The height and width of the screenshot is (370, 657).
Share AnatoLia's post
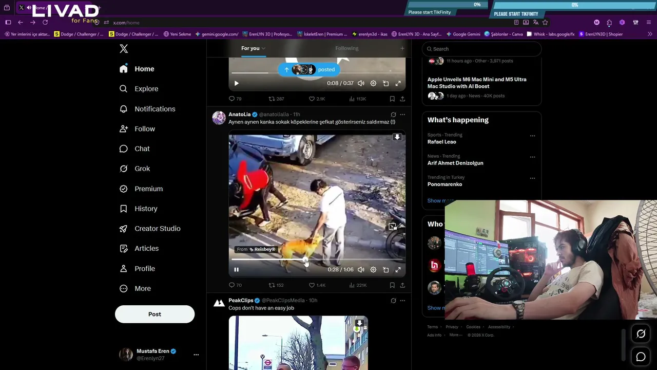click(402, 285)
